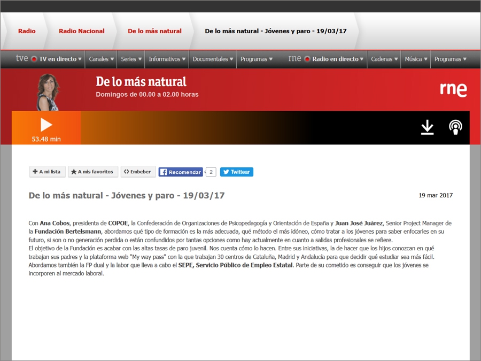Screen dimensions: 481x361
Task: Click the tve logo in the navigation bar
Action: point(22,59)
